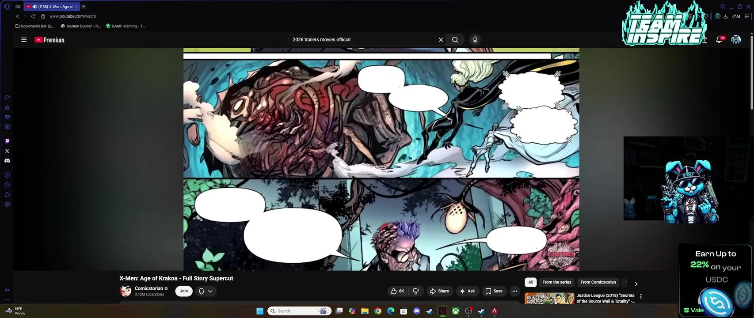This screenshot has height=318, width=754.
Task: Launch Google Chrome from taskbar
Action: point(378,311)
